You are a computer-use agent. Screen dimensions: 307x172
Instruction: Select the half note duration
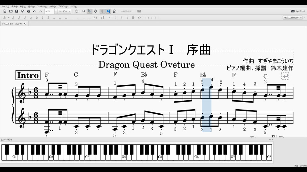48,18
